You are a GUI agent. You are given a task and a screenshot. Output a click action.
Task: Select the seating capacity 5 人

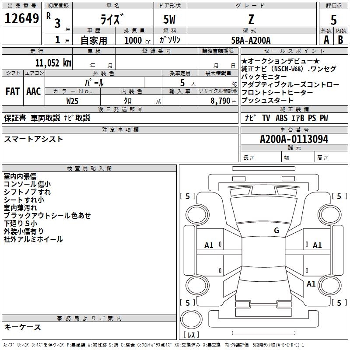click(x=188, y=83)
